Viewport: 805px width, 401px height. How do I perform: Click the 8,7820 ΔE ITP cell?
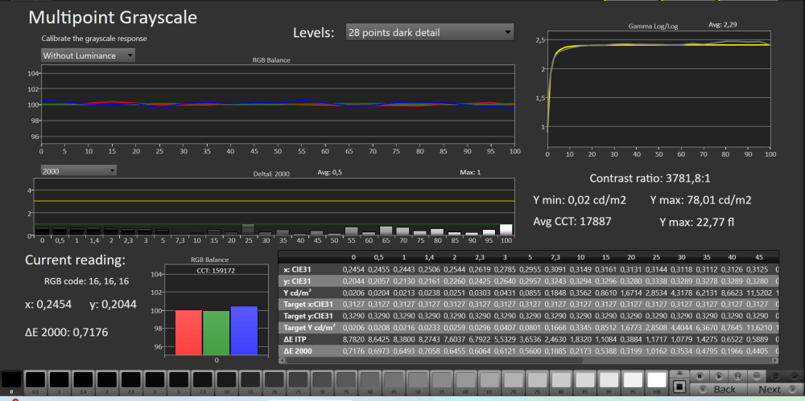[353, 339]
